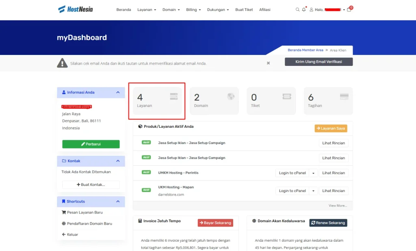This screenshot has width=416, height=251.
Task: Open the Domain count tile
Action: coord(214,101)
